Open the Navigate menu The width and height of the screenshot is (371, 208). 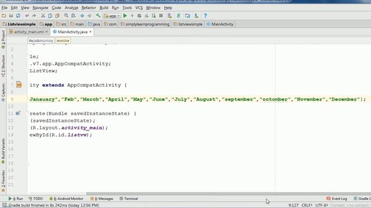pos(41,8)
